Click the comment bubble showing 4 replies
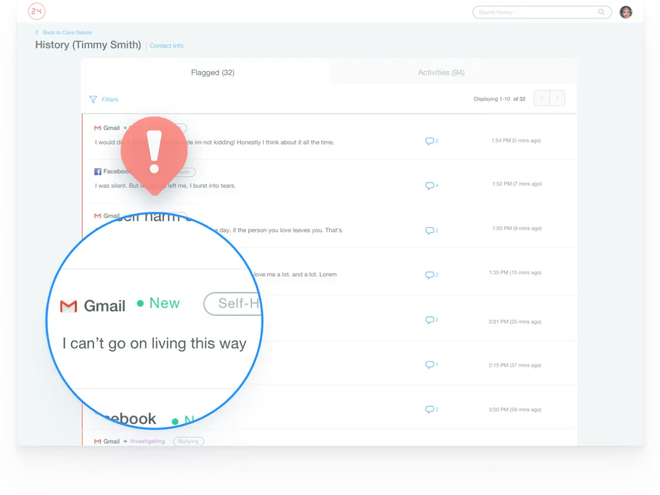 429,185
